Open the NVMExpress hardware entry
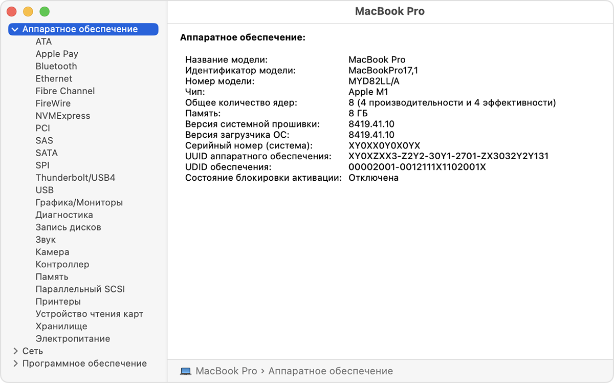The height and width of the screenshot is (383, 614). 62,116
